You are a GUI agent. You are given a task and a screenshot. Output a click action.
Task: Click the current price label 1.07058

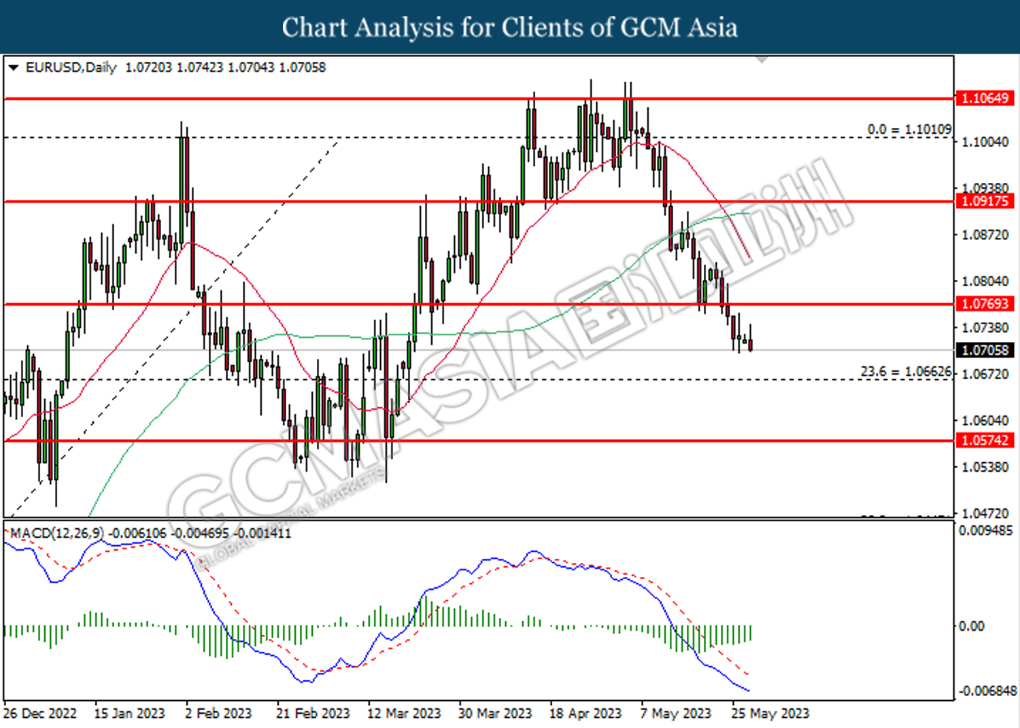point(985,350)
